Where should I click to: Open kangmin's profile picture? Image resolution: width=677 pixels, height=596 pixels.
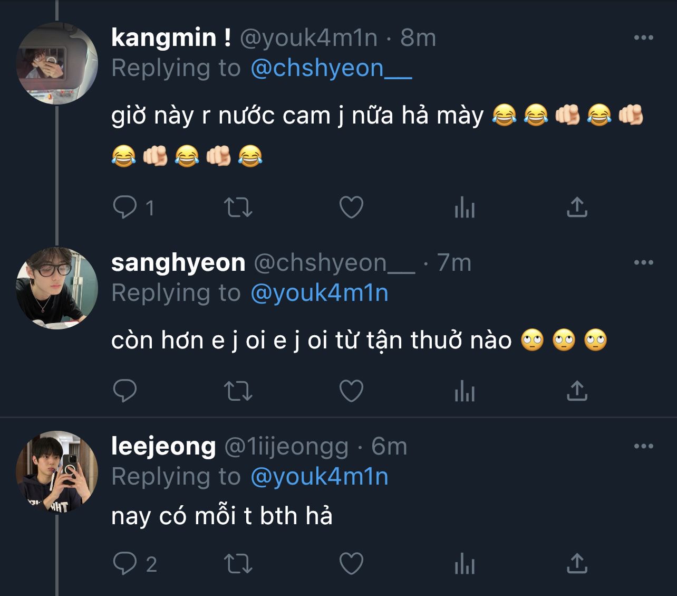click(x=57, y=63)
